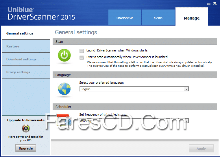Click the 'We recommend that this setting' note
The height and width of the screenshot is (157, 220).
coord(150,64)
